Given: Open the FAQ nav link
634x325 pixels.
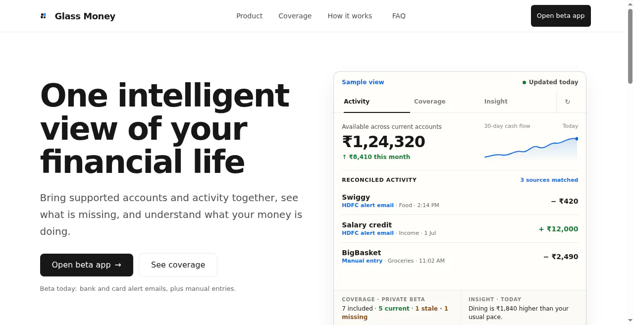Looking at the screenshot, I should pos(399,16).
